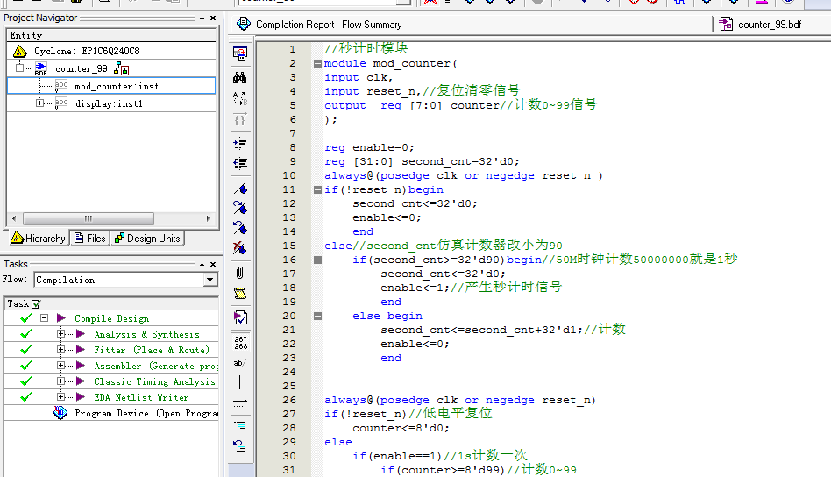Collapse the else begin fold at line 20
Image resolution: width=831 pixels, height=477 pixels.
316,316
